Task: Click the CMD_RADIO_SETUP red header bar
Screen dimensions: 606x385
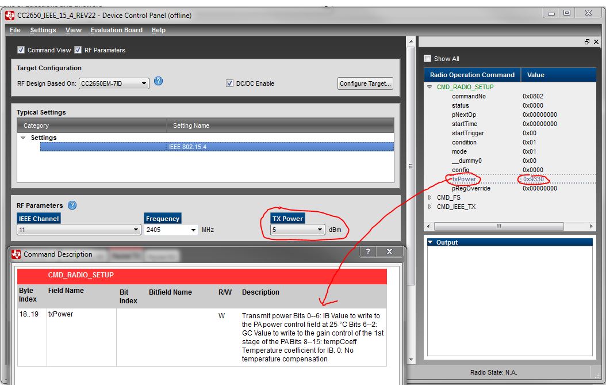Action: click(202, 275)
